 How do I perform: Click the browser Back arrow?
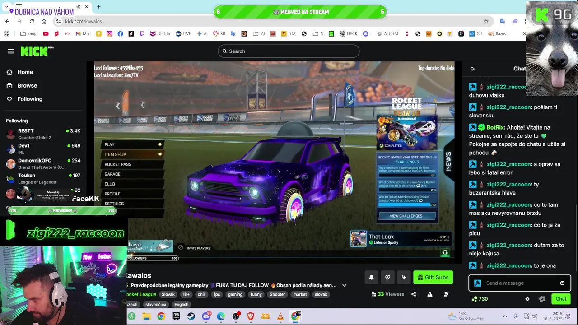(8, 21)
